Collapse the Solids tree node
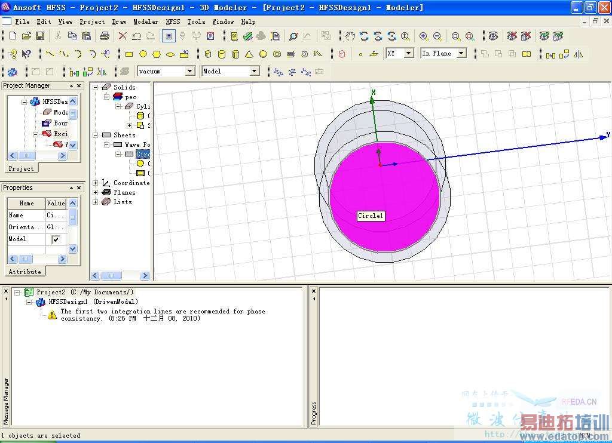 [x=96, y=87]
